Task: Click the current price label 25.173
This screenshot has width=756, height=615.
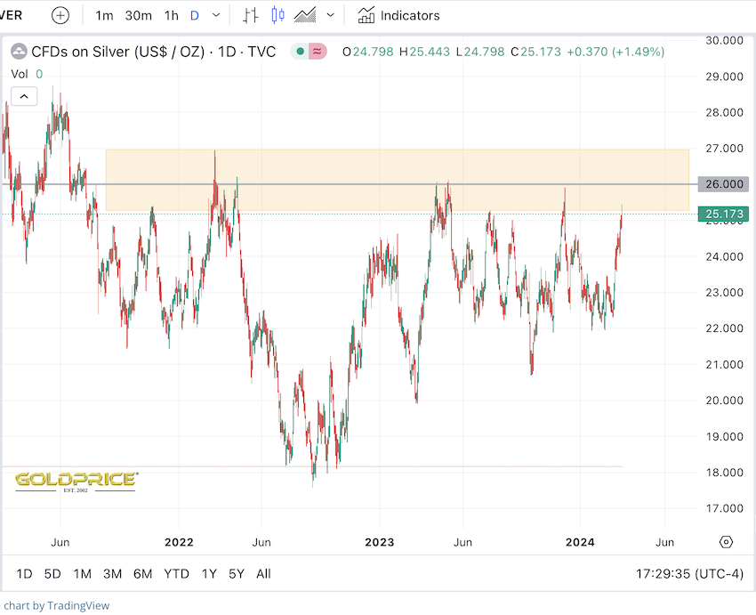Action: tap(724, 214)
